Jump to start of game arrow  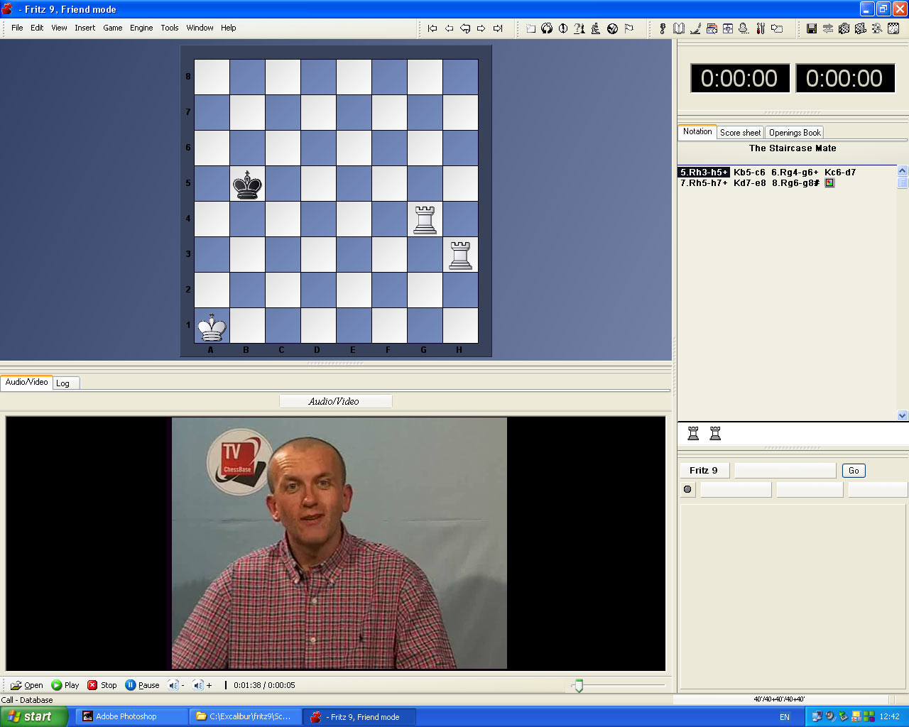tap(432, 28)
